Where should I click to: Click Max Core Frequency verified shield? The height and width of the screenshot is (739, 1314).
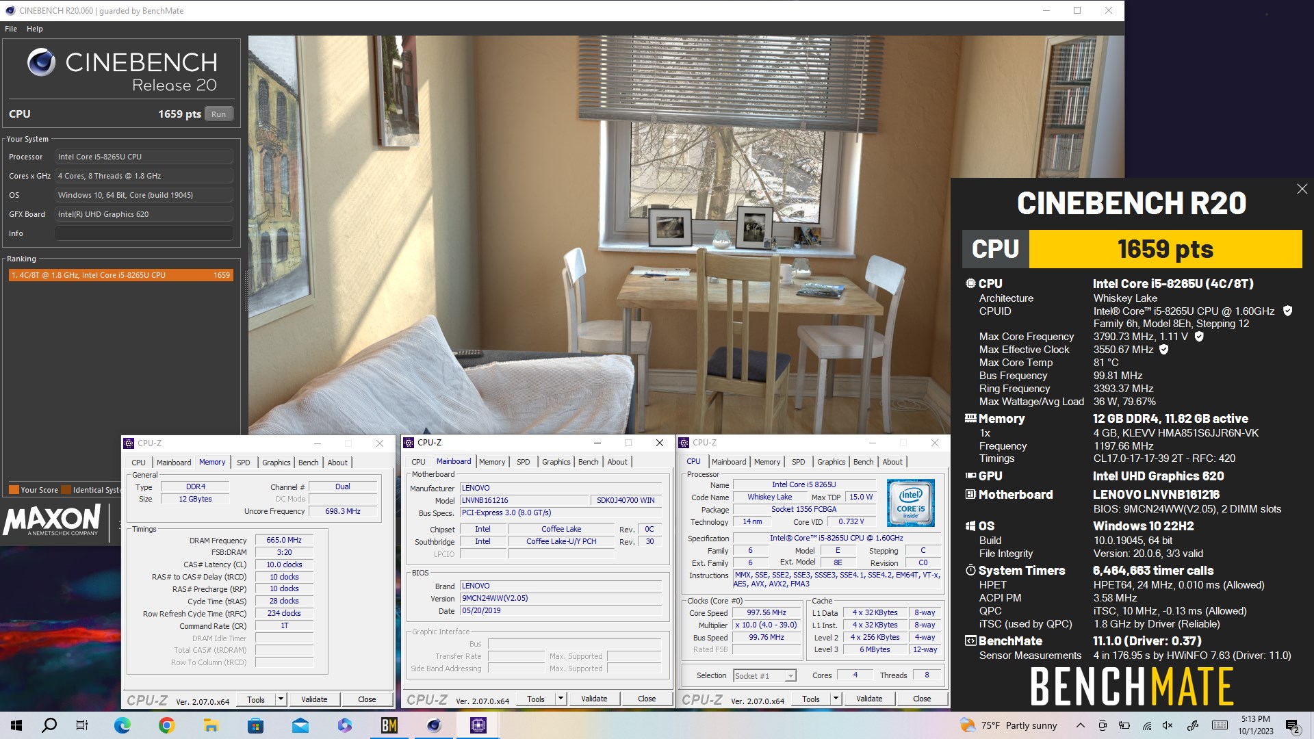[x=1199, y=336]
